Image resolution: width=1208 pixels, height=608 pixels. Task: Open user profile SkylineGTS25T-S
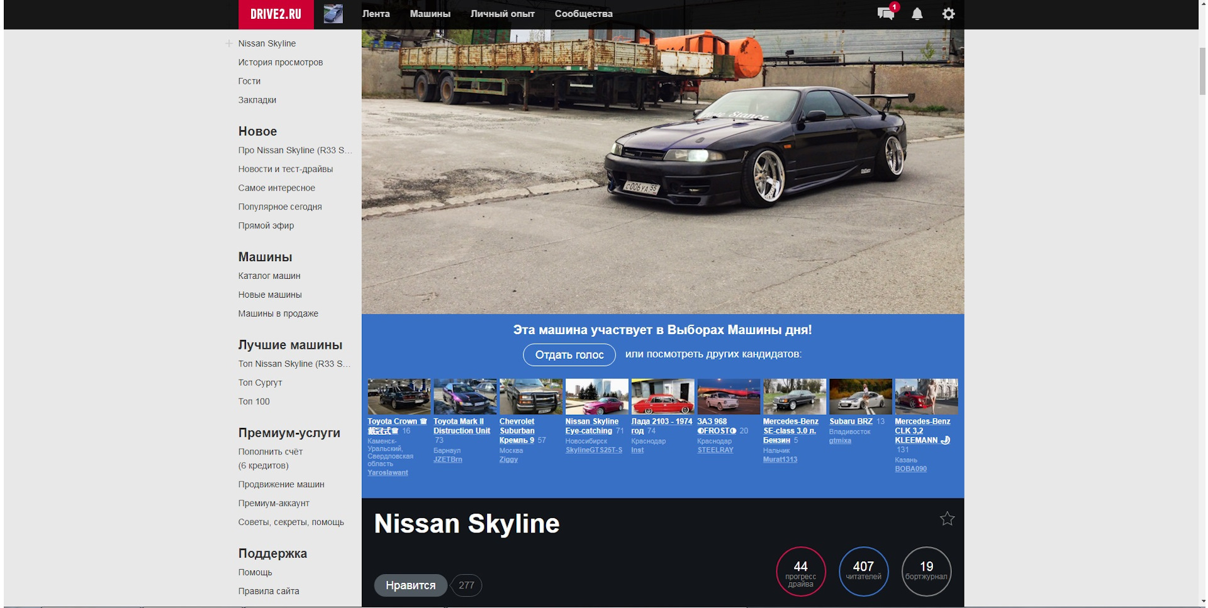tap(594, 451)
